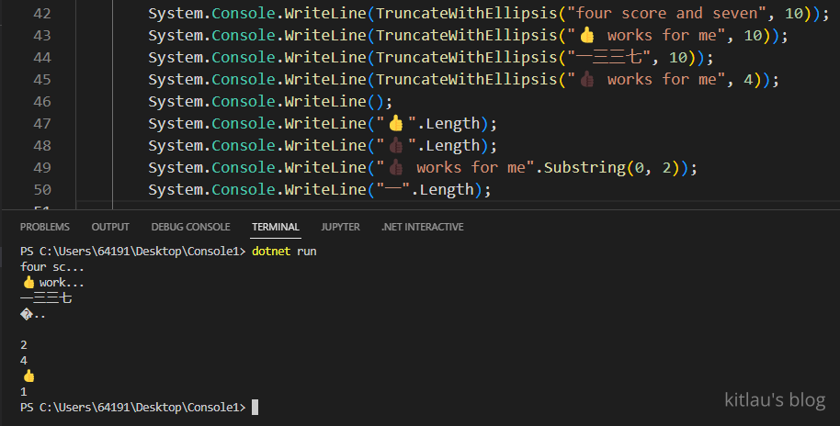Click the "four sc..." terminal output line

(51, 267)
